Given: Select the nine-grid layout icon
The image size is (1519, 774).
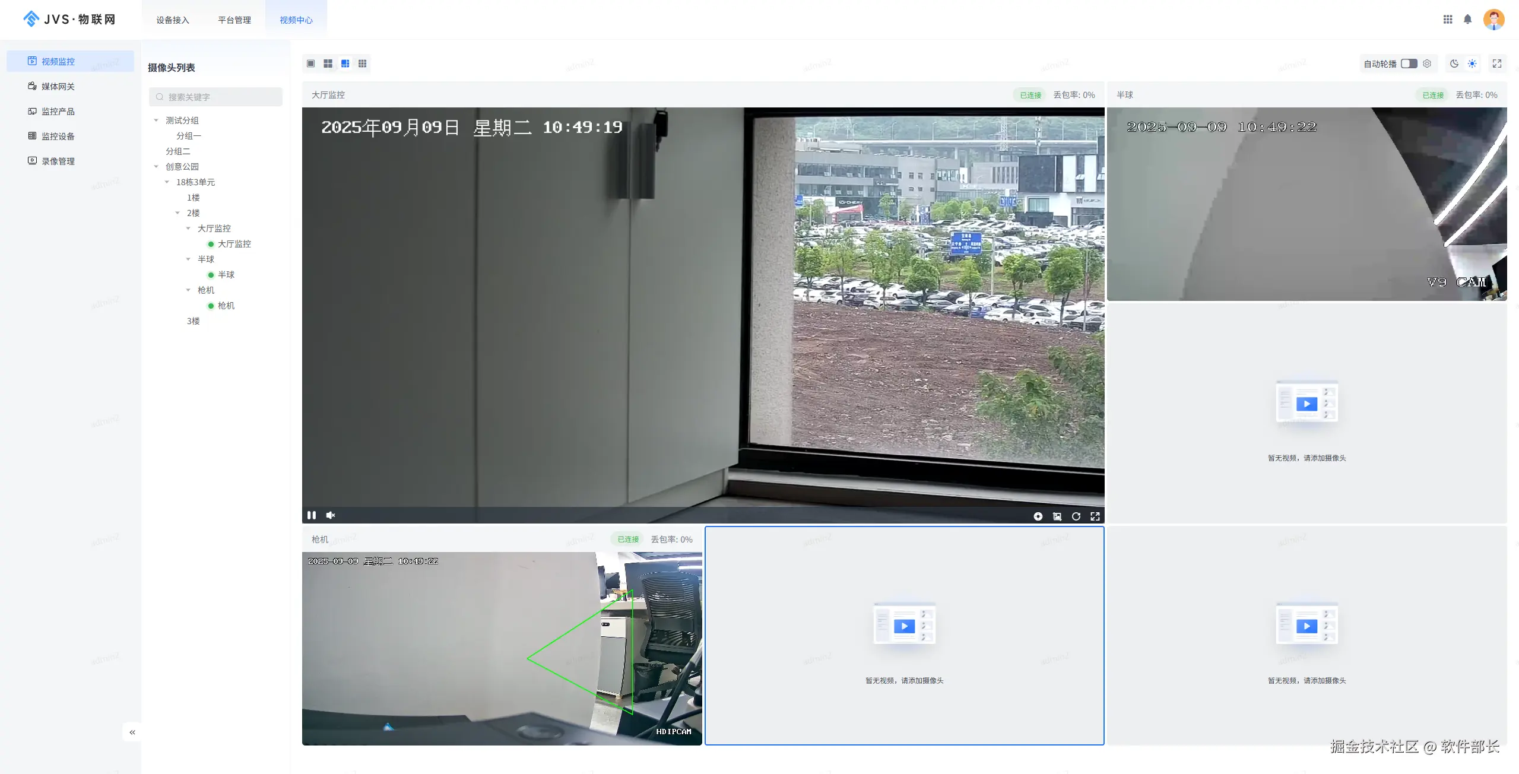Looking at the screenshot, I should coord(362,64).
